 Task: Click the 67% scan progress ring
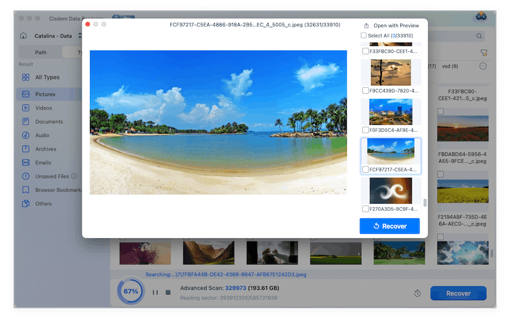(x=131, y=291)
